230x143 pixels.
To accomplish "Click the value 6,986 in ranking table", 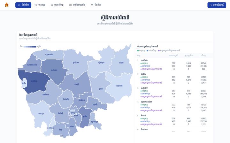I will [x=188, y=94].
